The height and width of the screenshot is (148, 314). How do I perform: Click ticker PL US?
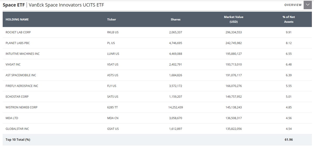click(111, 43)
